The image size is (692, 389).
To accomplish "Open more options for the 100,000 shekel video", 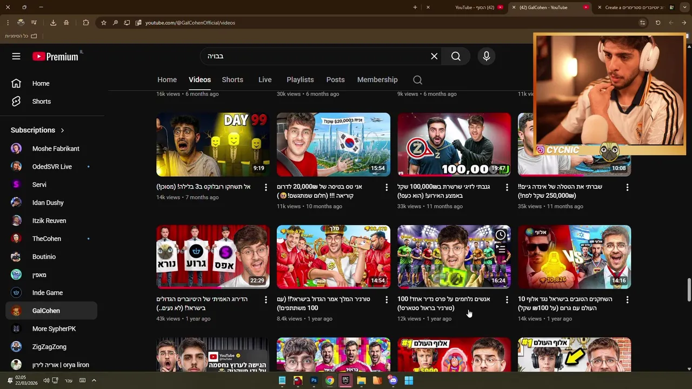I will point(507,187).
